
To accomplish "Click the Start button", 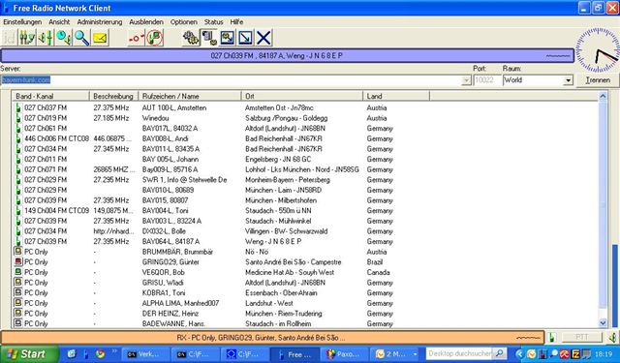I will point(29,354).
